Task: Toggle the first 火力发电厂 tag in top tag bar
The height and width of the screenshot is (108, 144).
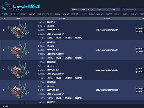Action: [x=32, y=14]
